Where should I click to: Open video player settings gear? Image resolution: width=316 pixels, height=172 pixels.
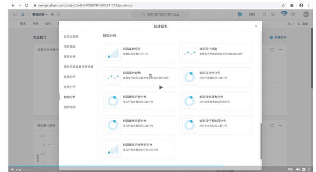[304, 169]
